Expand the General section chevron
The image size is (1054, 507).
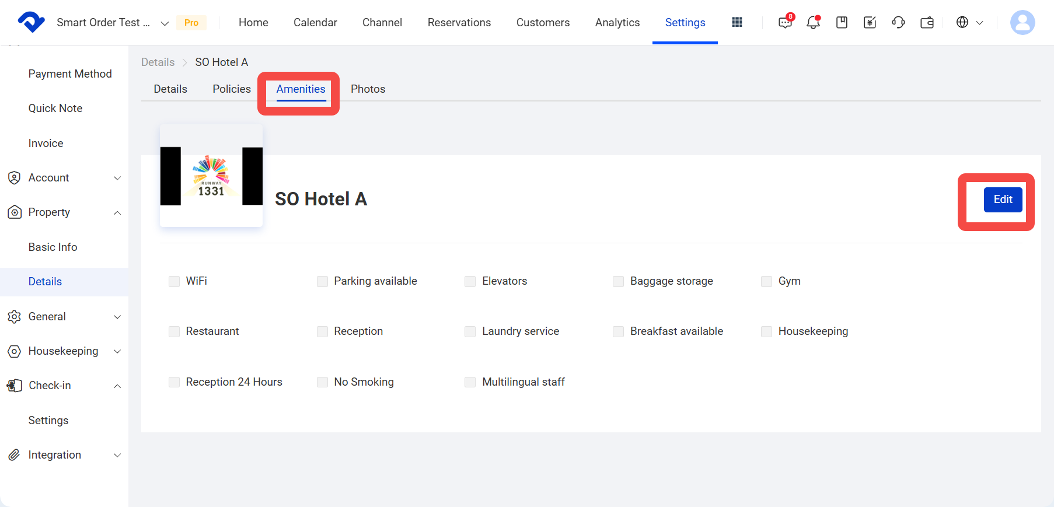tap(117, 317)
